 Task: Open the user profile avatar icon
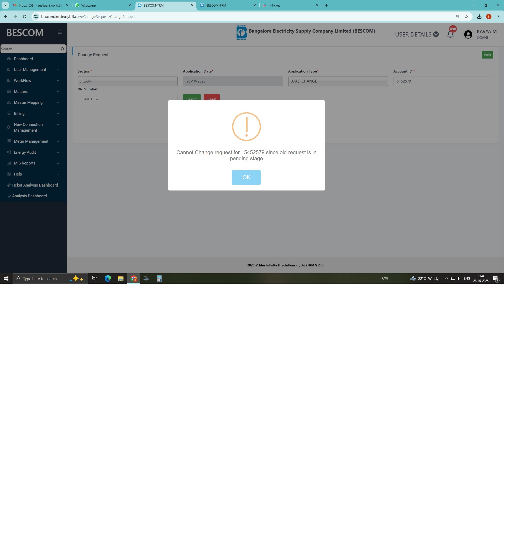tap(468, 34)
